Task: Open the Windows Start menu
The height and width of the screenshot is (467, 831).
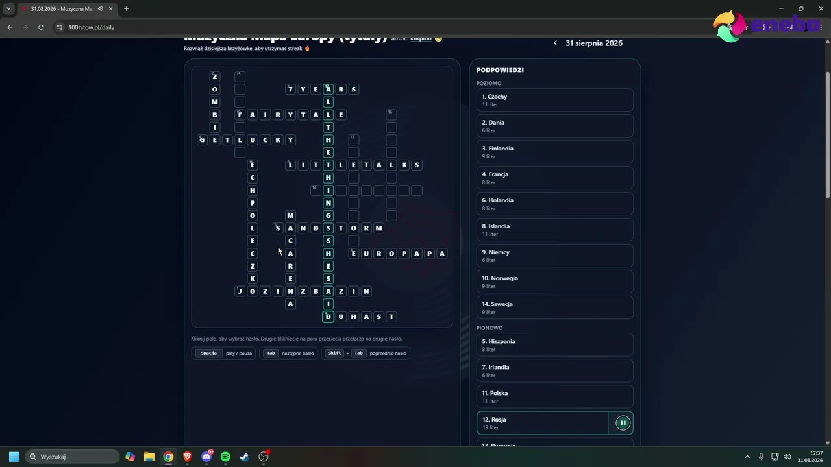Action: 14,457
